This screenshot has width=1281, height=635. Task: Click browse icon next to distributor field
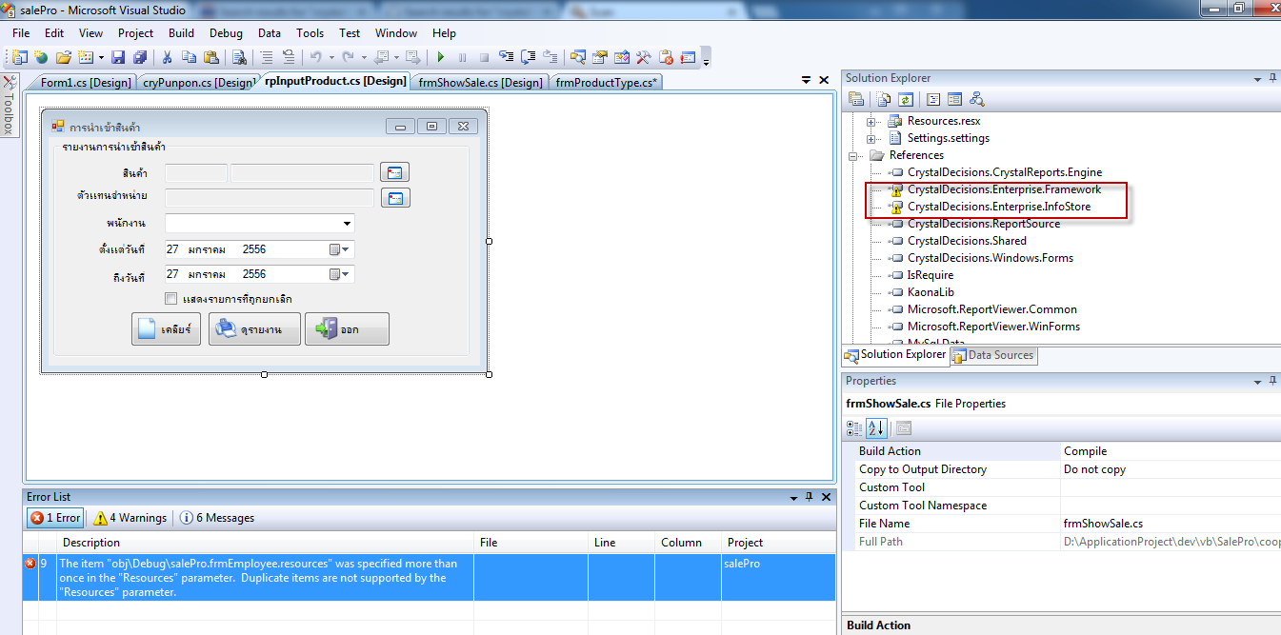coord(395,198)
